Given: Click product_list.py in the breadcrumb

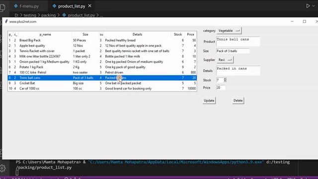Looking at the screenshot, I should coord(81,15).
